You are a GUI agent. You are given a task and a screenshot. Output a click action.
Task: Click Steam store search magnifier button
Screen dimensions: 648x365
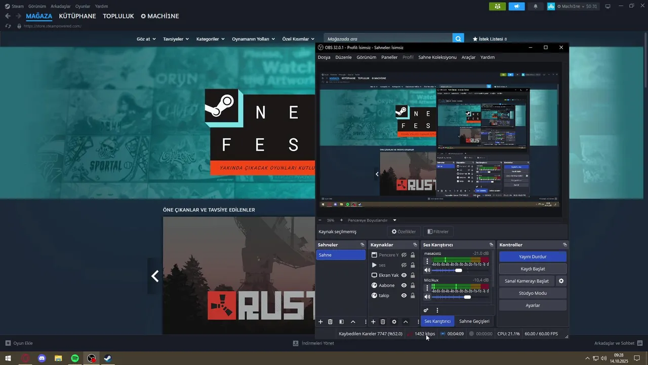point(458,39)
